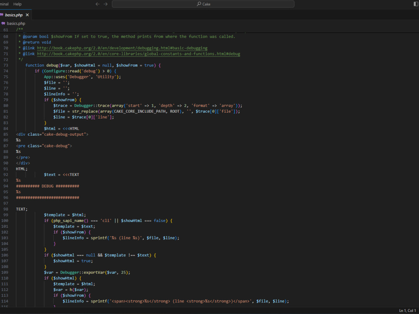
Task: Click basics.php in the breadcrumb
Action: (16, 23)
